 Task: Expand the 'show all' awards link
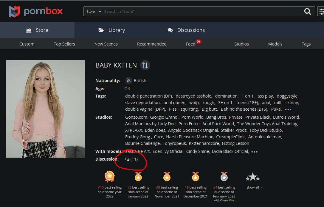click(x=254, y=187)
